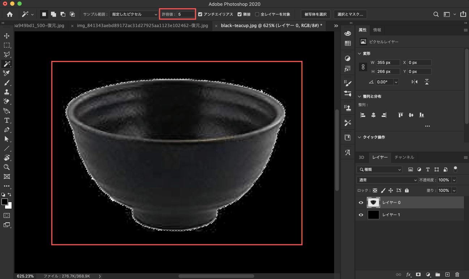
Task: Select the Path Selection tool
Action: tap(7, 139)
